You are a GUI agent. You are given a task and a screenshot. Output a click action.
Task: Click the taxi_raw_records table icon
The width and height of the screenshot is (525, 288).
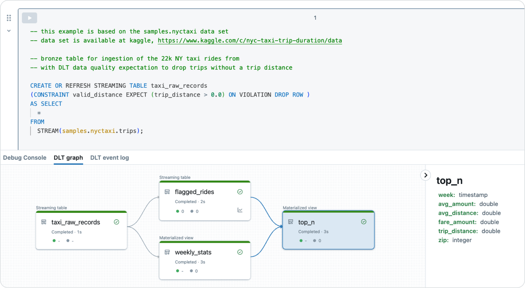click(44, 222)
